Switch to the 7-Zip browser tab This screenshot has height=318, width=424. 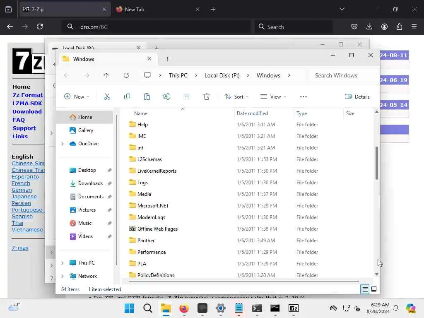[x=65, y=10]
